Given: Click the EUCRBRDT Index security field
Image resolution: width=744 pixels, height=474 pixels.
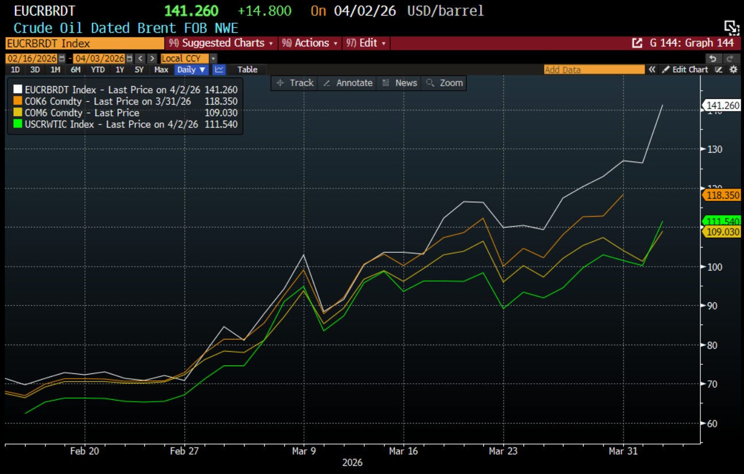Looking at the screenshot, I should point(84,43).
